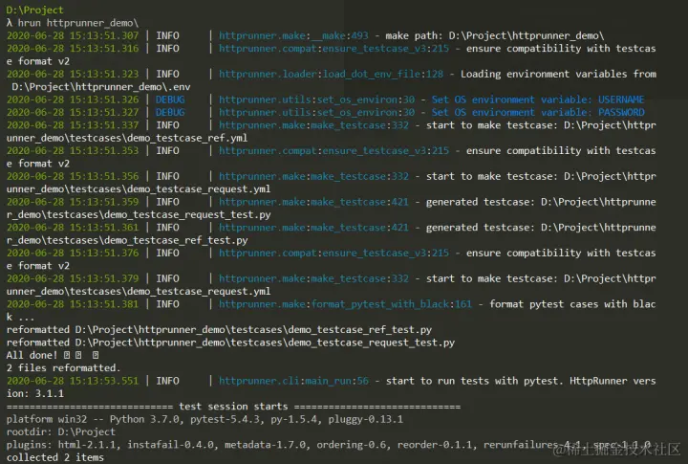Select timestamp "2020-06-28 15:13:51.359"
Screen dimensions: 688x464
coord(73,202)
